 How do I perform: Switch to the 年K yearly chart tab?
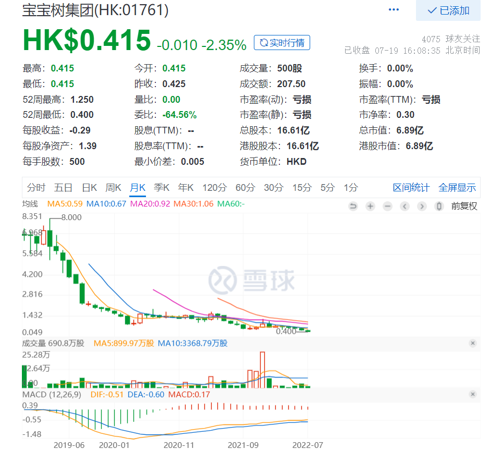tap(186, 188)
